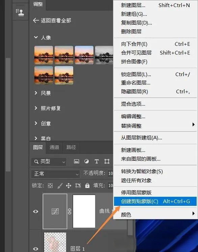Viewport: 198px width, 252px height.
Task: Click 返回查看全部 link
Action: tap(56, 21)
